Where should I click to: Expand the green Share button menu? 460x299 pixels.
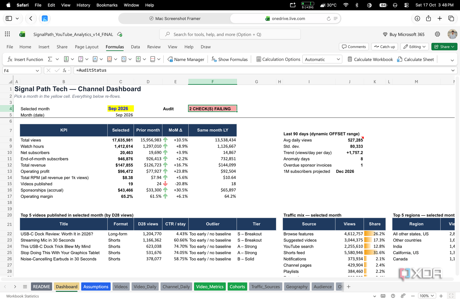pyautogui.click(x=453, y=47)
